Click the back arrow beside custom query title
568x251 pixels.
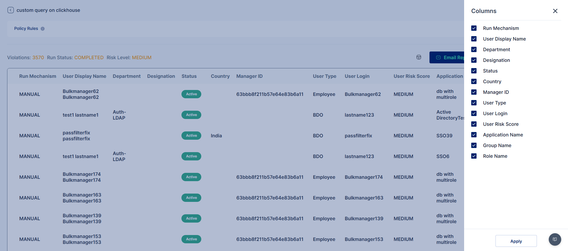point(11,10)
